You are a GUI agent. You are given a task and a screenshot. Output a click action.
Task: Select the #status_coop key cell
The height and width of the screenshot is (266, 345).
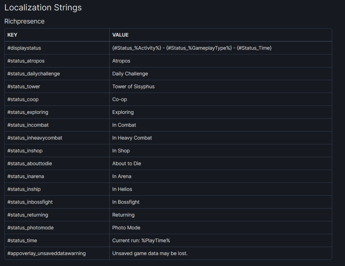23,99
